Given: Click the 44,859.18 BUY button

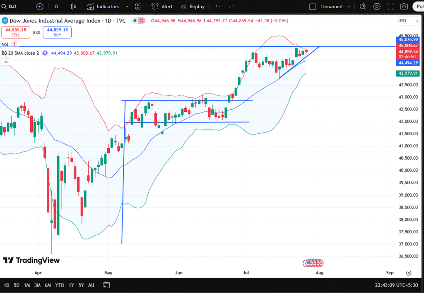Looking at the screenshot, I should click(x=57, y=32).
